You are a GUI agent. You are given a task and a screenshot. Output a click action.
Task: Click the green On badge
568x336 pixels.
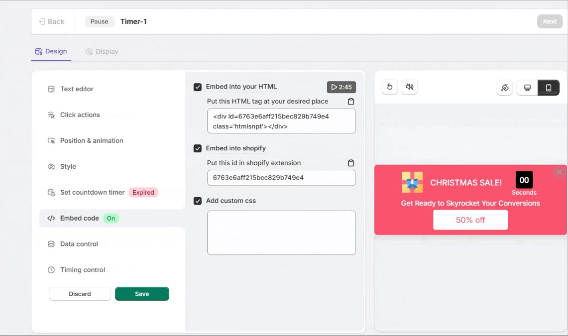(x=111, y=219)
